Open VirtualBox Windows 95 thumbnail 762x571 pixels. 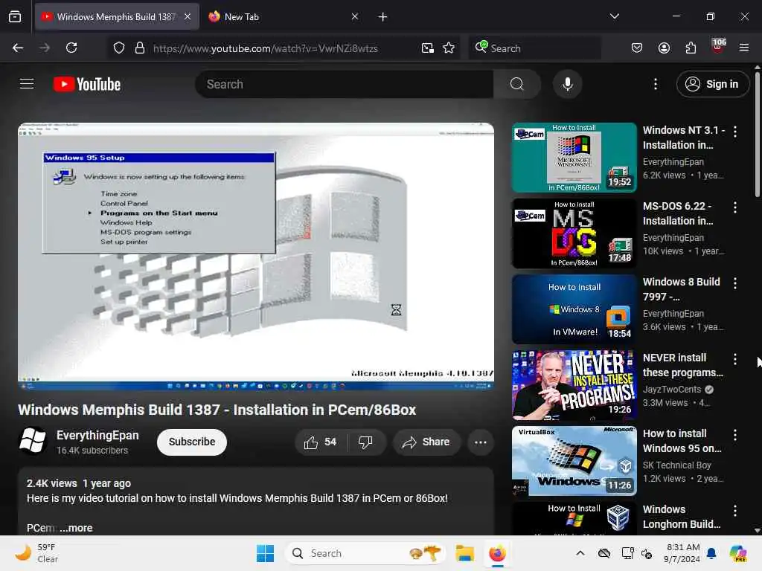(574, 460)
